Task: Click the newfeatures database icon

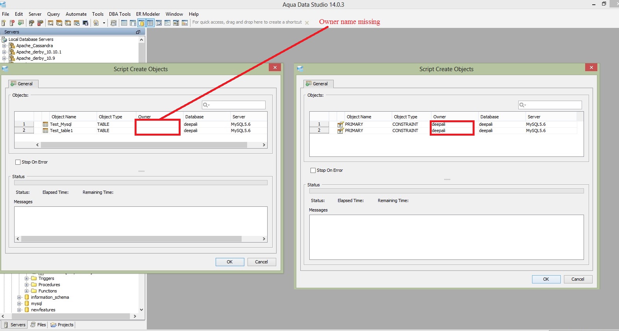Action: click(27, 310)
